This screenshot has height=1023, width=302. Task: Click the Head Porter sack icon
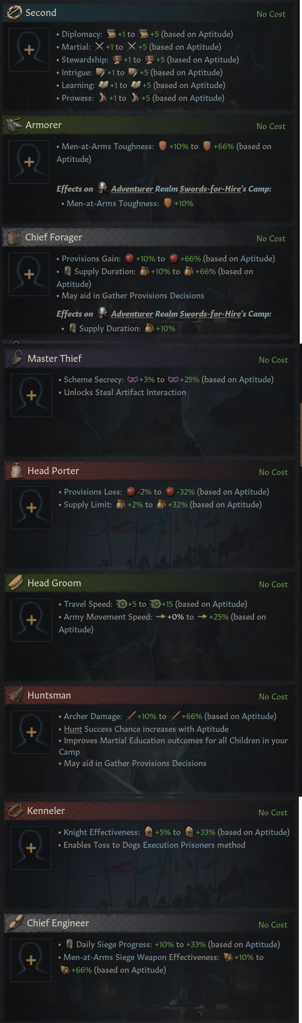16,470
